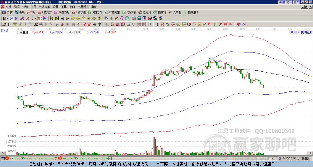The width and height of the screenshot is (313, 167).
Task: Open P数字表 tool
Action: pyautogui.click(x=79, y=12)
